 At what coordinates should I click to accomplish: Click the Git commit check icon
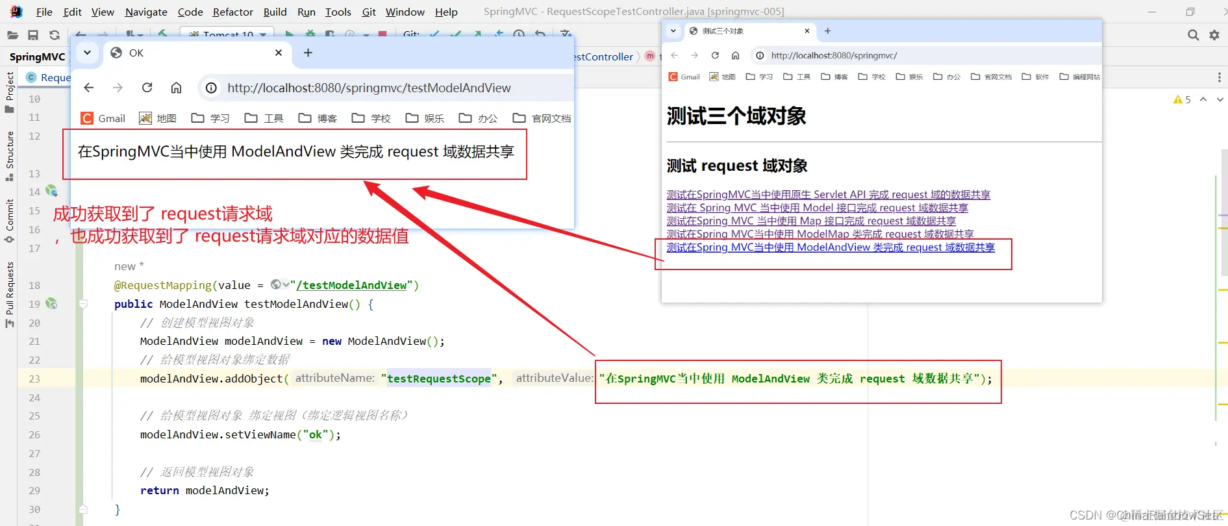pyautogui.click(x=456, y=34)
